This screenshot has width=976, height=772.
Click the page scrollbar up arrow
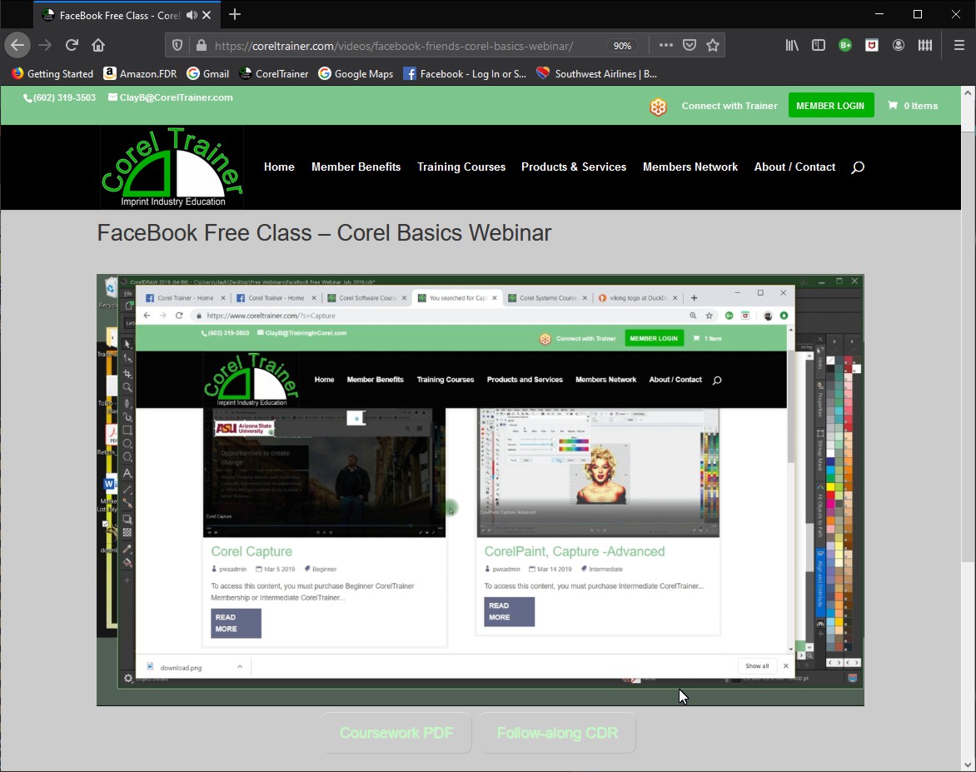[x=968, y=93]
